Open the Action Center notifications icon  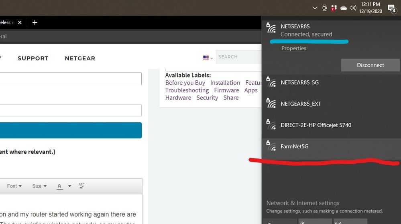[x=391, y=8]
